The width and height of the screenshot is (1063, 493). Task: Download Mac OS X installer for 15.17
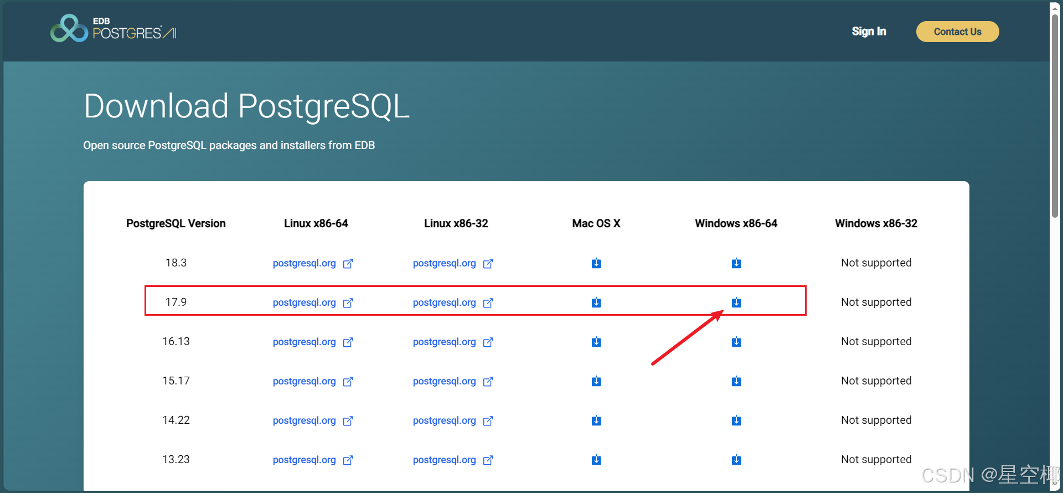click(x=596, y=381)
